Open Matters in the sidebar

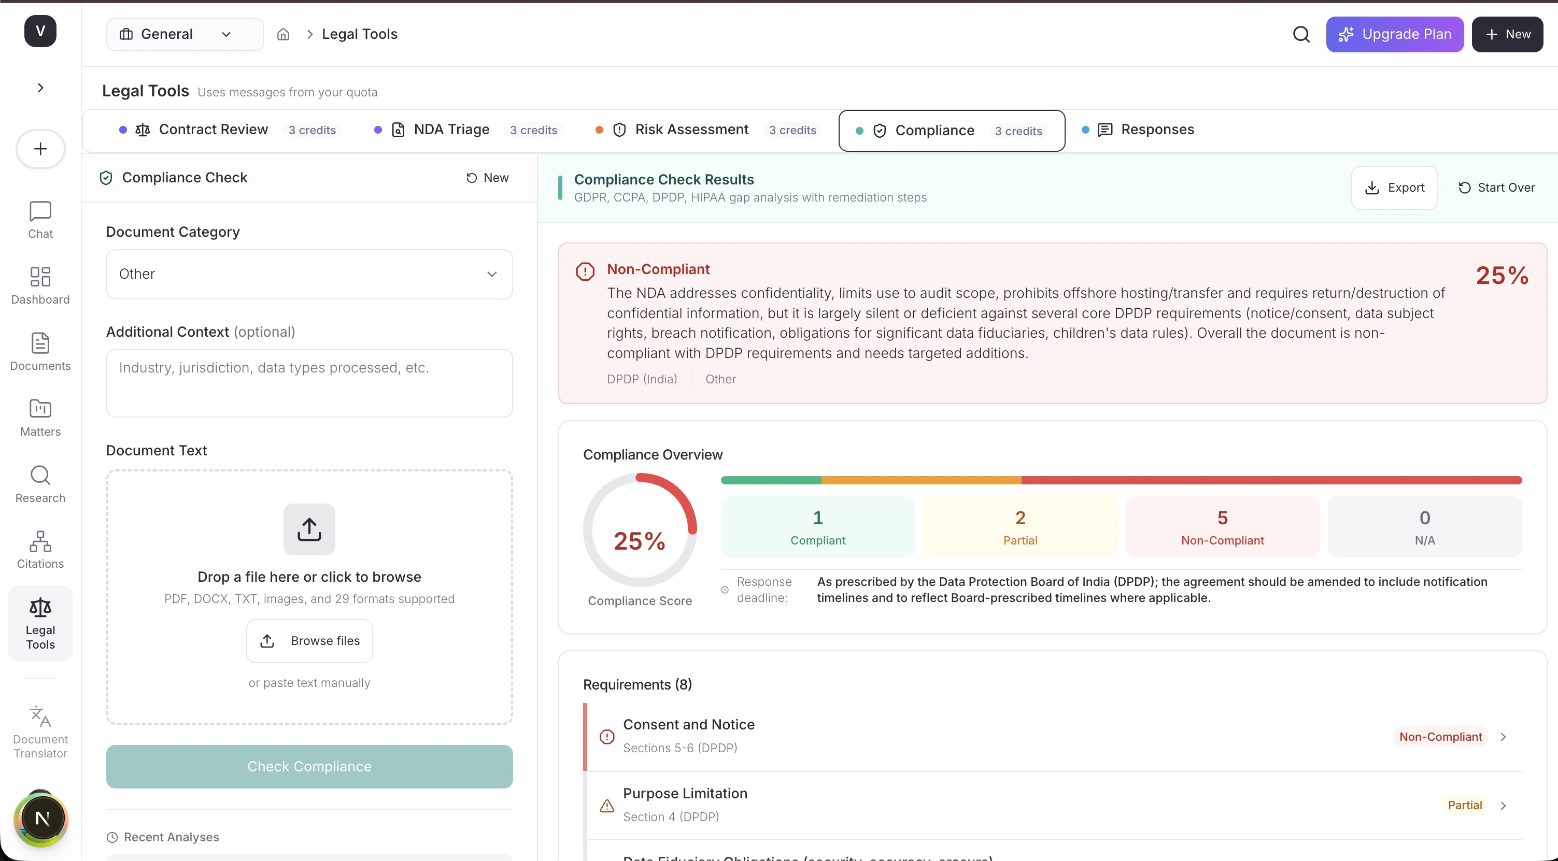coord(40,418)
